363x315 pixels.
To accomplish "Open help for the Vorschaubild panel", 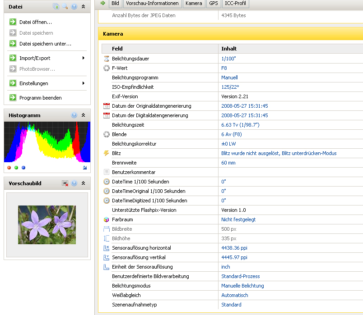I will click(74, 183).
